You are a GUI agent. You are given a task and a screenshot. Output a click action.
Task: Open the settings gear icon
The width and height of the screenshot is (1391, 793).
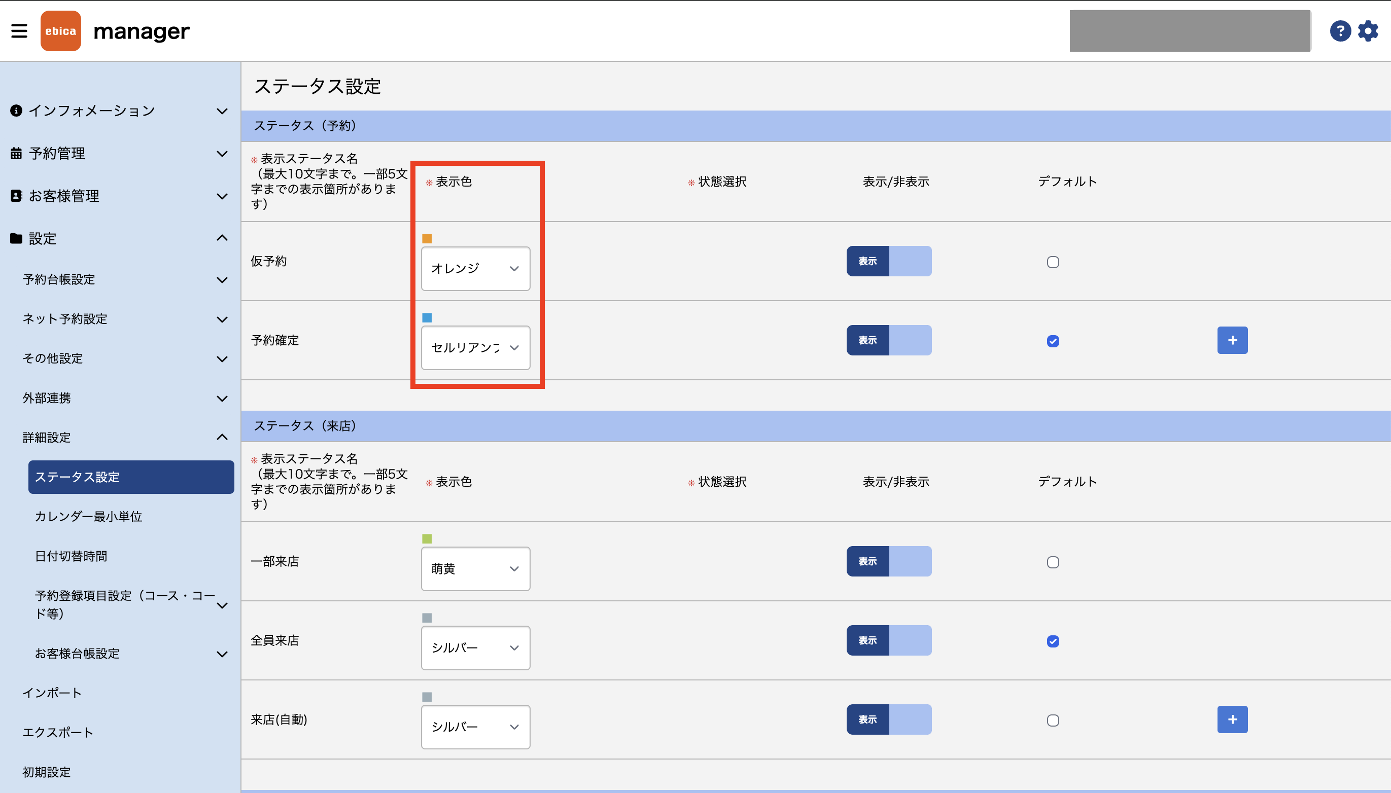coord(1368,31)
